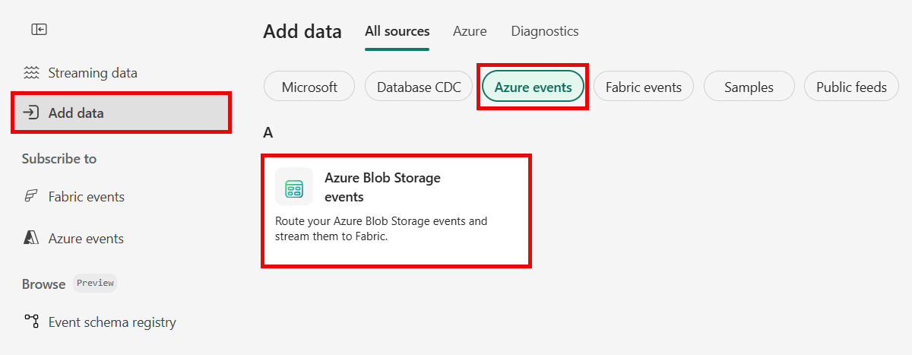Open the Azure Blob Storage events card
Image resolution: width=912 pixels, height=355 pixels.
pos(395,211)
